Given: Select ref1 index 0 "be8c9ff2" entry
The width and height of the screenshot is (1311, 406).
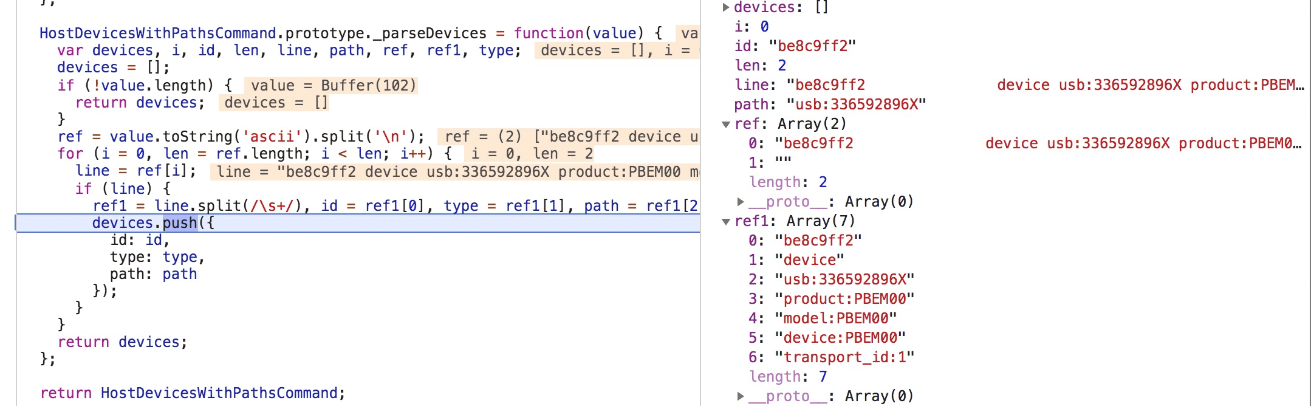Looking at the screenshot, I should (x=805, y=241).
